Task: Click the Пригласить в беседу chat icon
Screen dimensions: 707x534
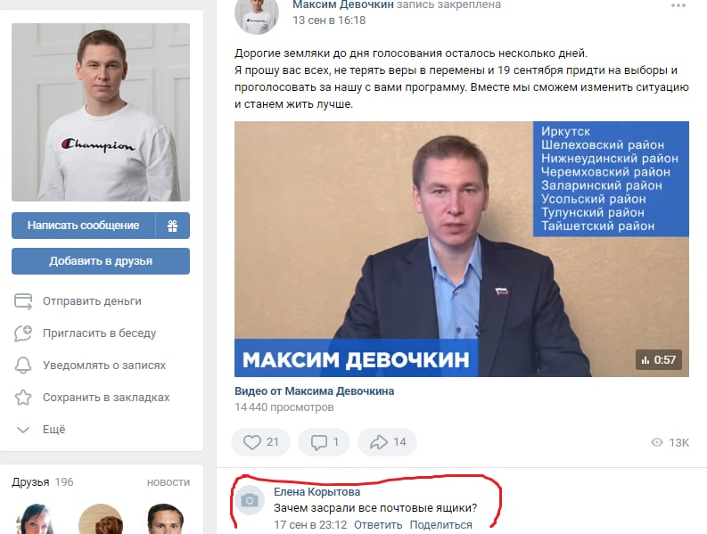Action: coord(23,333)
